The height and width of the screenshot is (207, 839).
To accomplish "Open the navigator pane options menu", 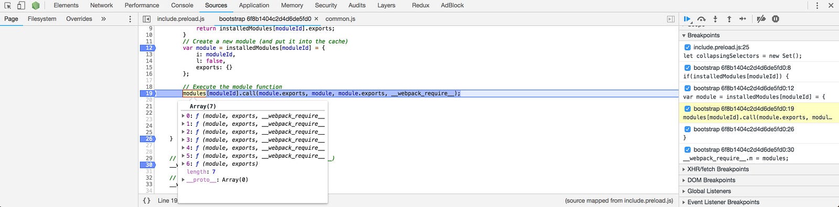I will point(130,19).
